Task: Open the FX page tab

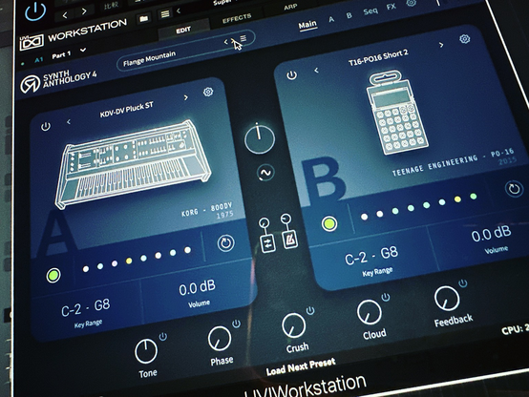Action: [391, 7]
